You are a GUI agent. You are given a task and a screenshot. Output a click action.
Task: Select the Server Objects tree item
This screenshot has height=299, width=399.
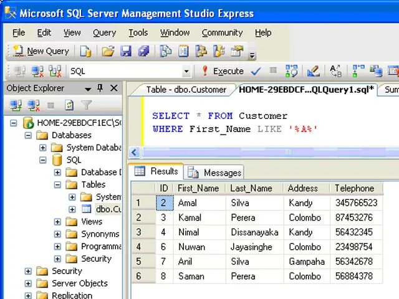tap(80, 283)
